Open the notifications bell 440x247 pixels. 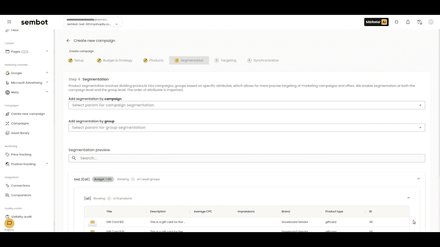408,22
